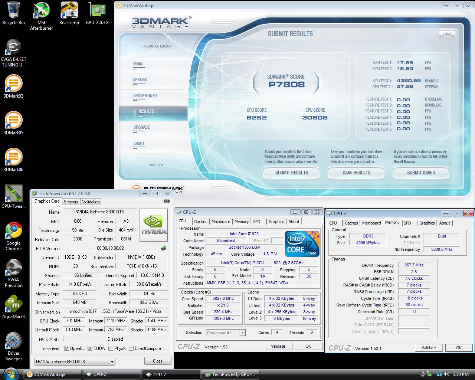The height and width of the screenshot is (380, 475).
Task: Switch to 3DMarkVantage taskbar button
Action: click(53, 374)
